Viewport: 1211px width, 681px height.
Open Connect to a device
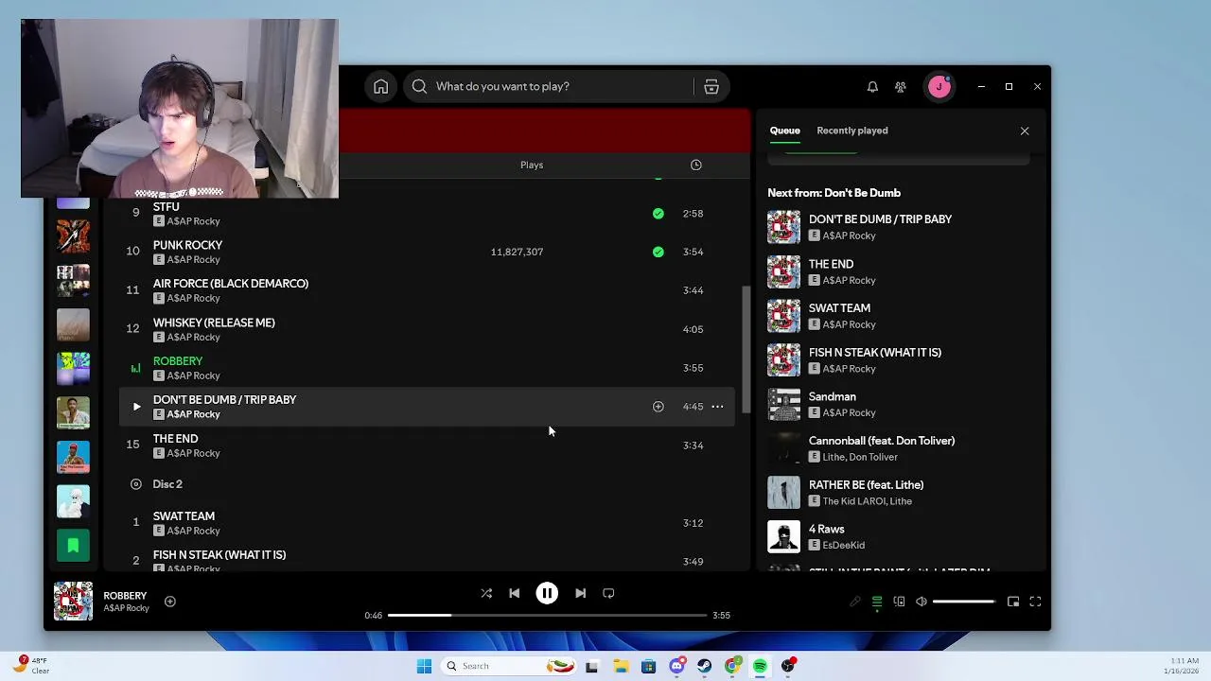tap(899, 602)
